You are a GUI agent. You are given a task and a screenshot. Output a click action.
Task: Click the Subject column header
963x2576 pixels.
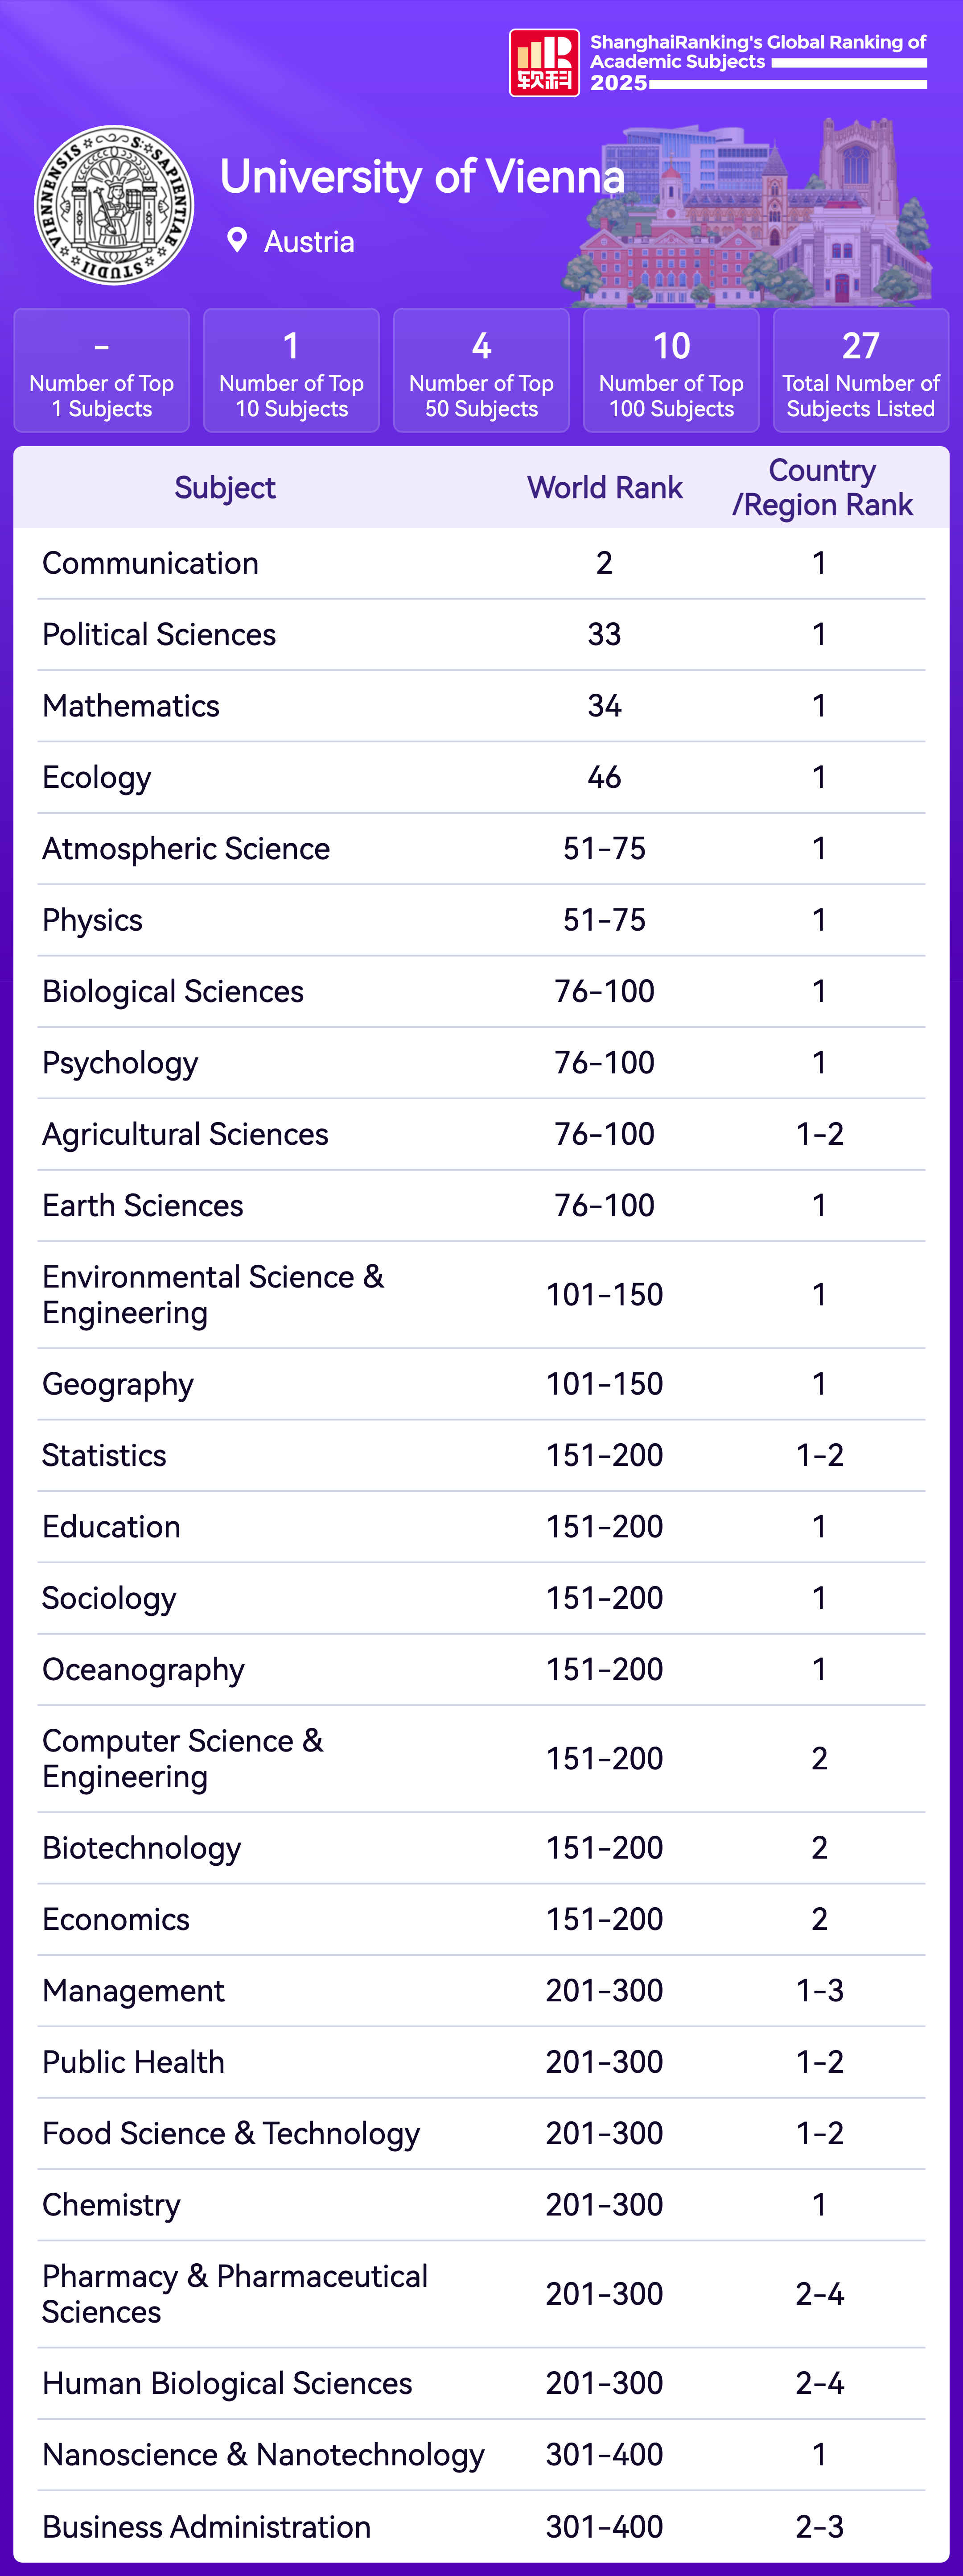click(x=225, y=488)
